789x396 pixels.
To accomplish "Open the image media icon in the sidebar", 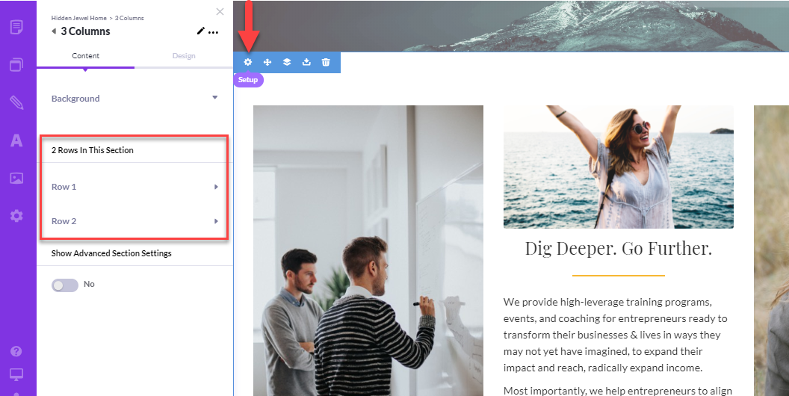I will pyautogui.click(x=16, y=178).
